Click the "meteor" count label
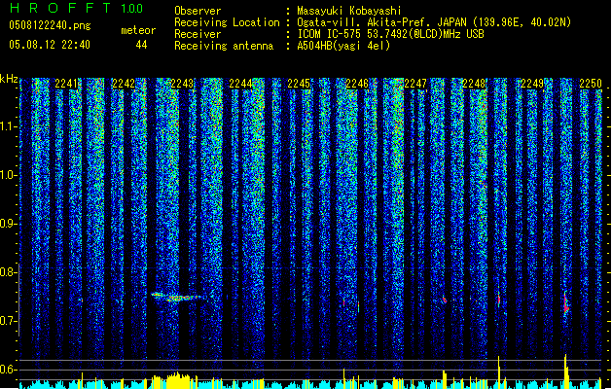The height and width of the screenshot is (389, 612). [x=138, y=31]
